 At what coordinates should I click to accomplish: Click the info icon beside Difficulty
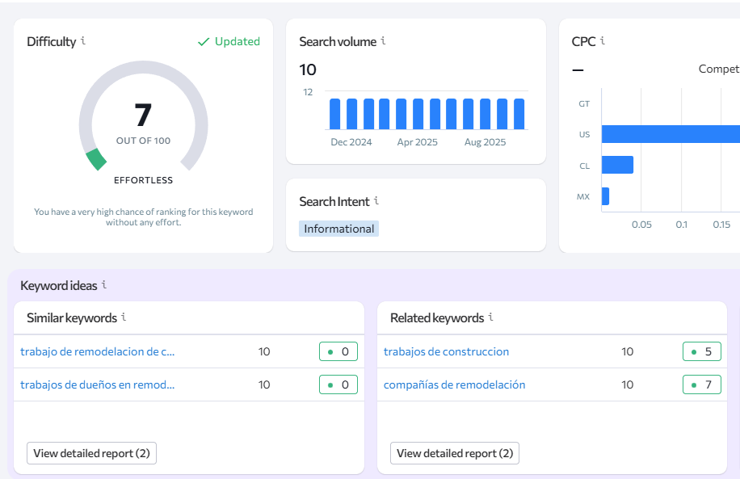click(84, 41)
